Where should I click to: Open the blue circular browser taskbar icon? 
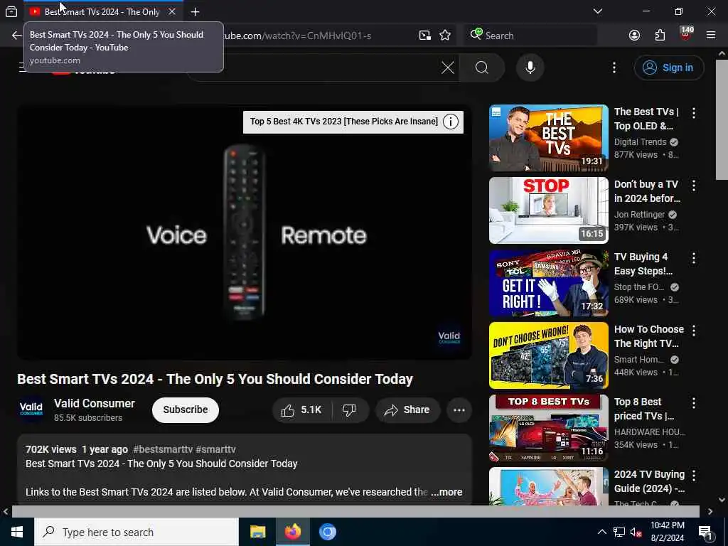pos(327,532)
